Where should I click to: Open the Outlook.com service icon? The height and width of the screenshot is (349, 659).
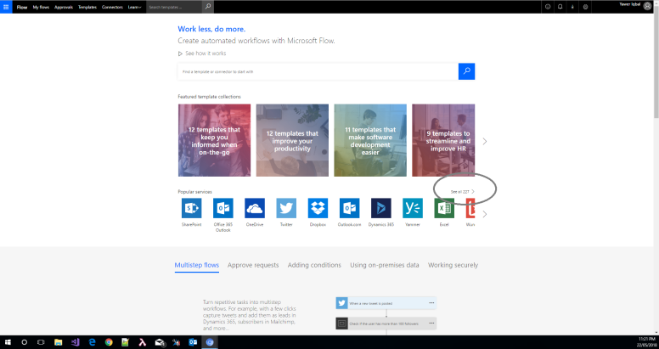(349, 208)
